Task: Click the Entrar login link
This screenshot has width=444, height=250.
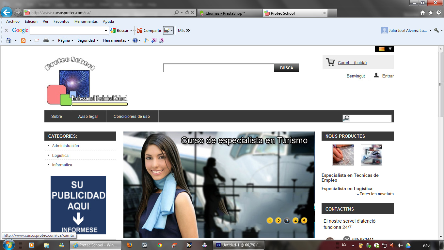Action: (x=388, y=76)
